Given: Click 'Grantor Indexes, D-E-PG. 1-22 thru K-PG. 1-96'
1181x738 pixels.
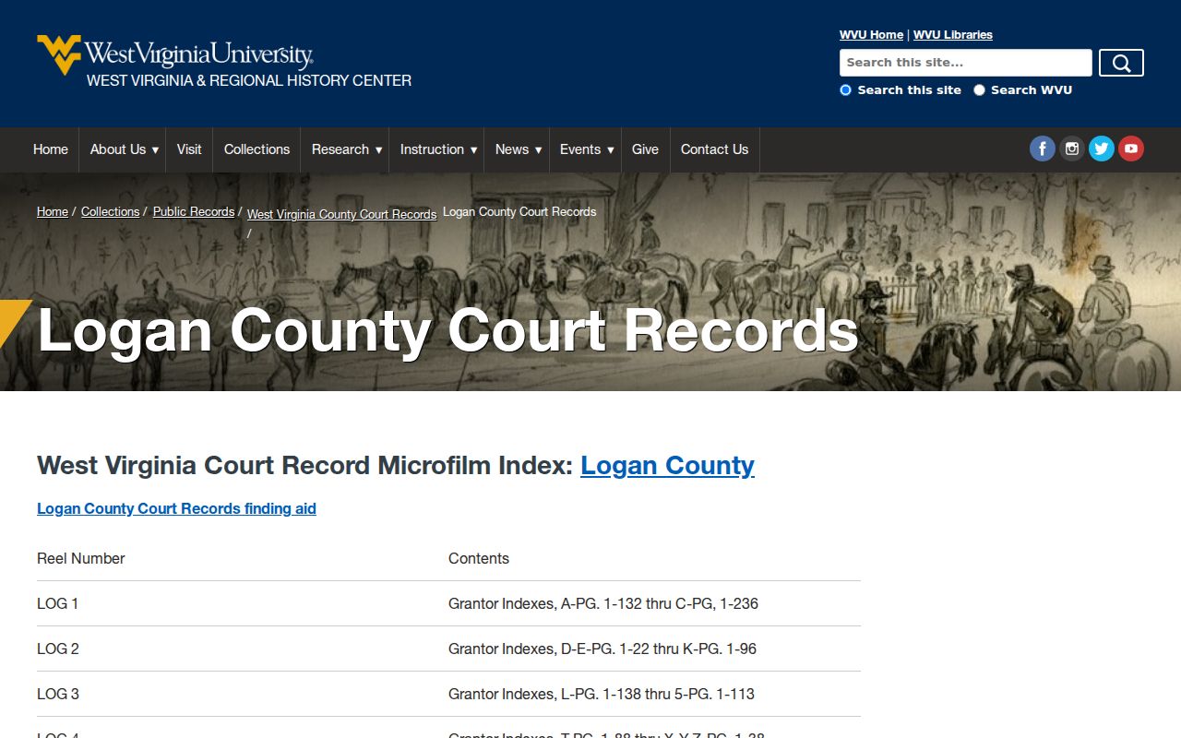Looking at the screenshot, I should 602,649.
